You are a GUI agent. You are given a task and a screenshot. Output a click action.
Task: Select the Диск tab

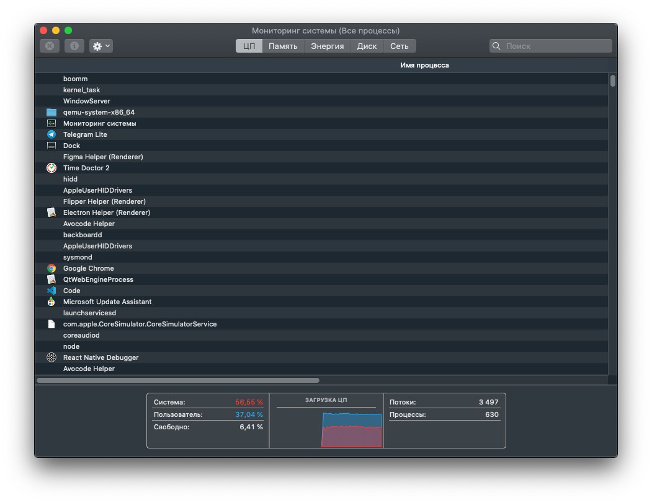(x=367, y=46)
